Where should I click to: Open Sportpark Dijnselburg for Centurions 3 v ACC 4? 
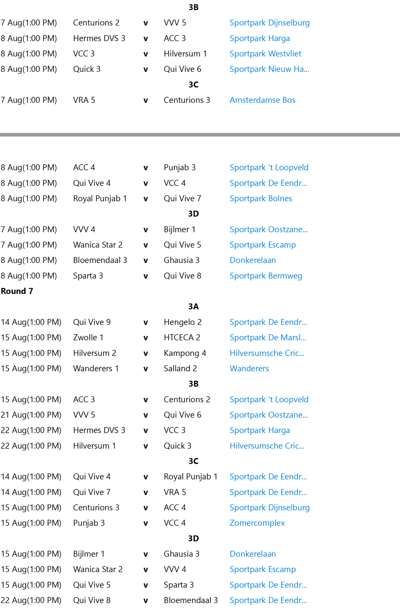click(x=269, y=508)
